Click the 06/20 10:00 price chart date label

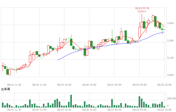pyautogui.click(x=89, y=85)
